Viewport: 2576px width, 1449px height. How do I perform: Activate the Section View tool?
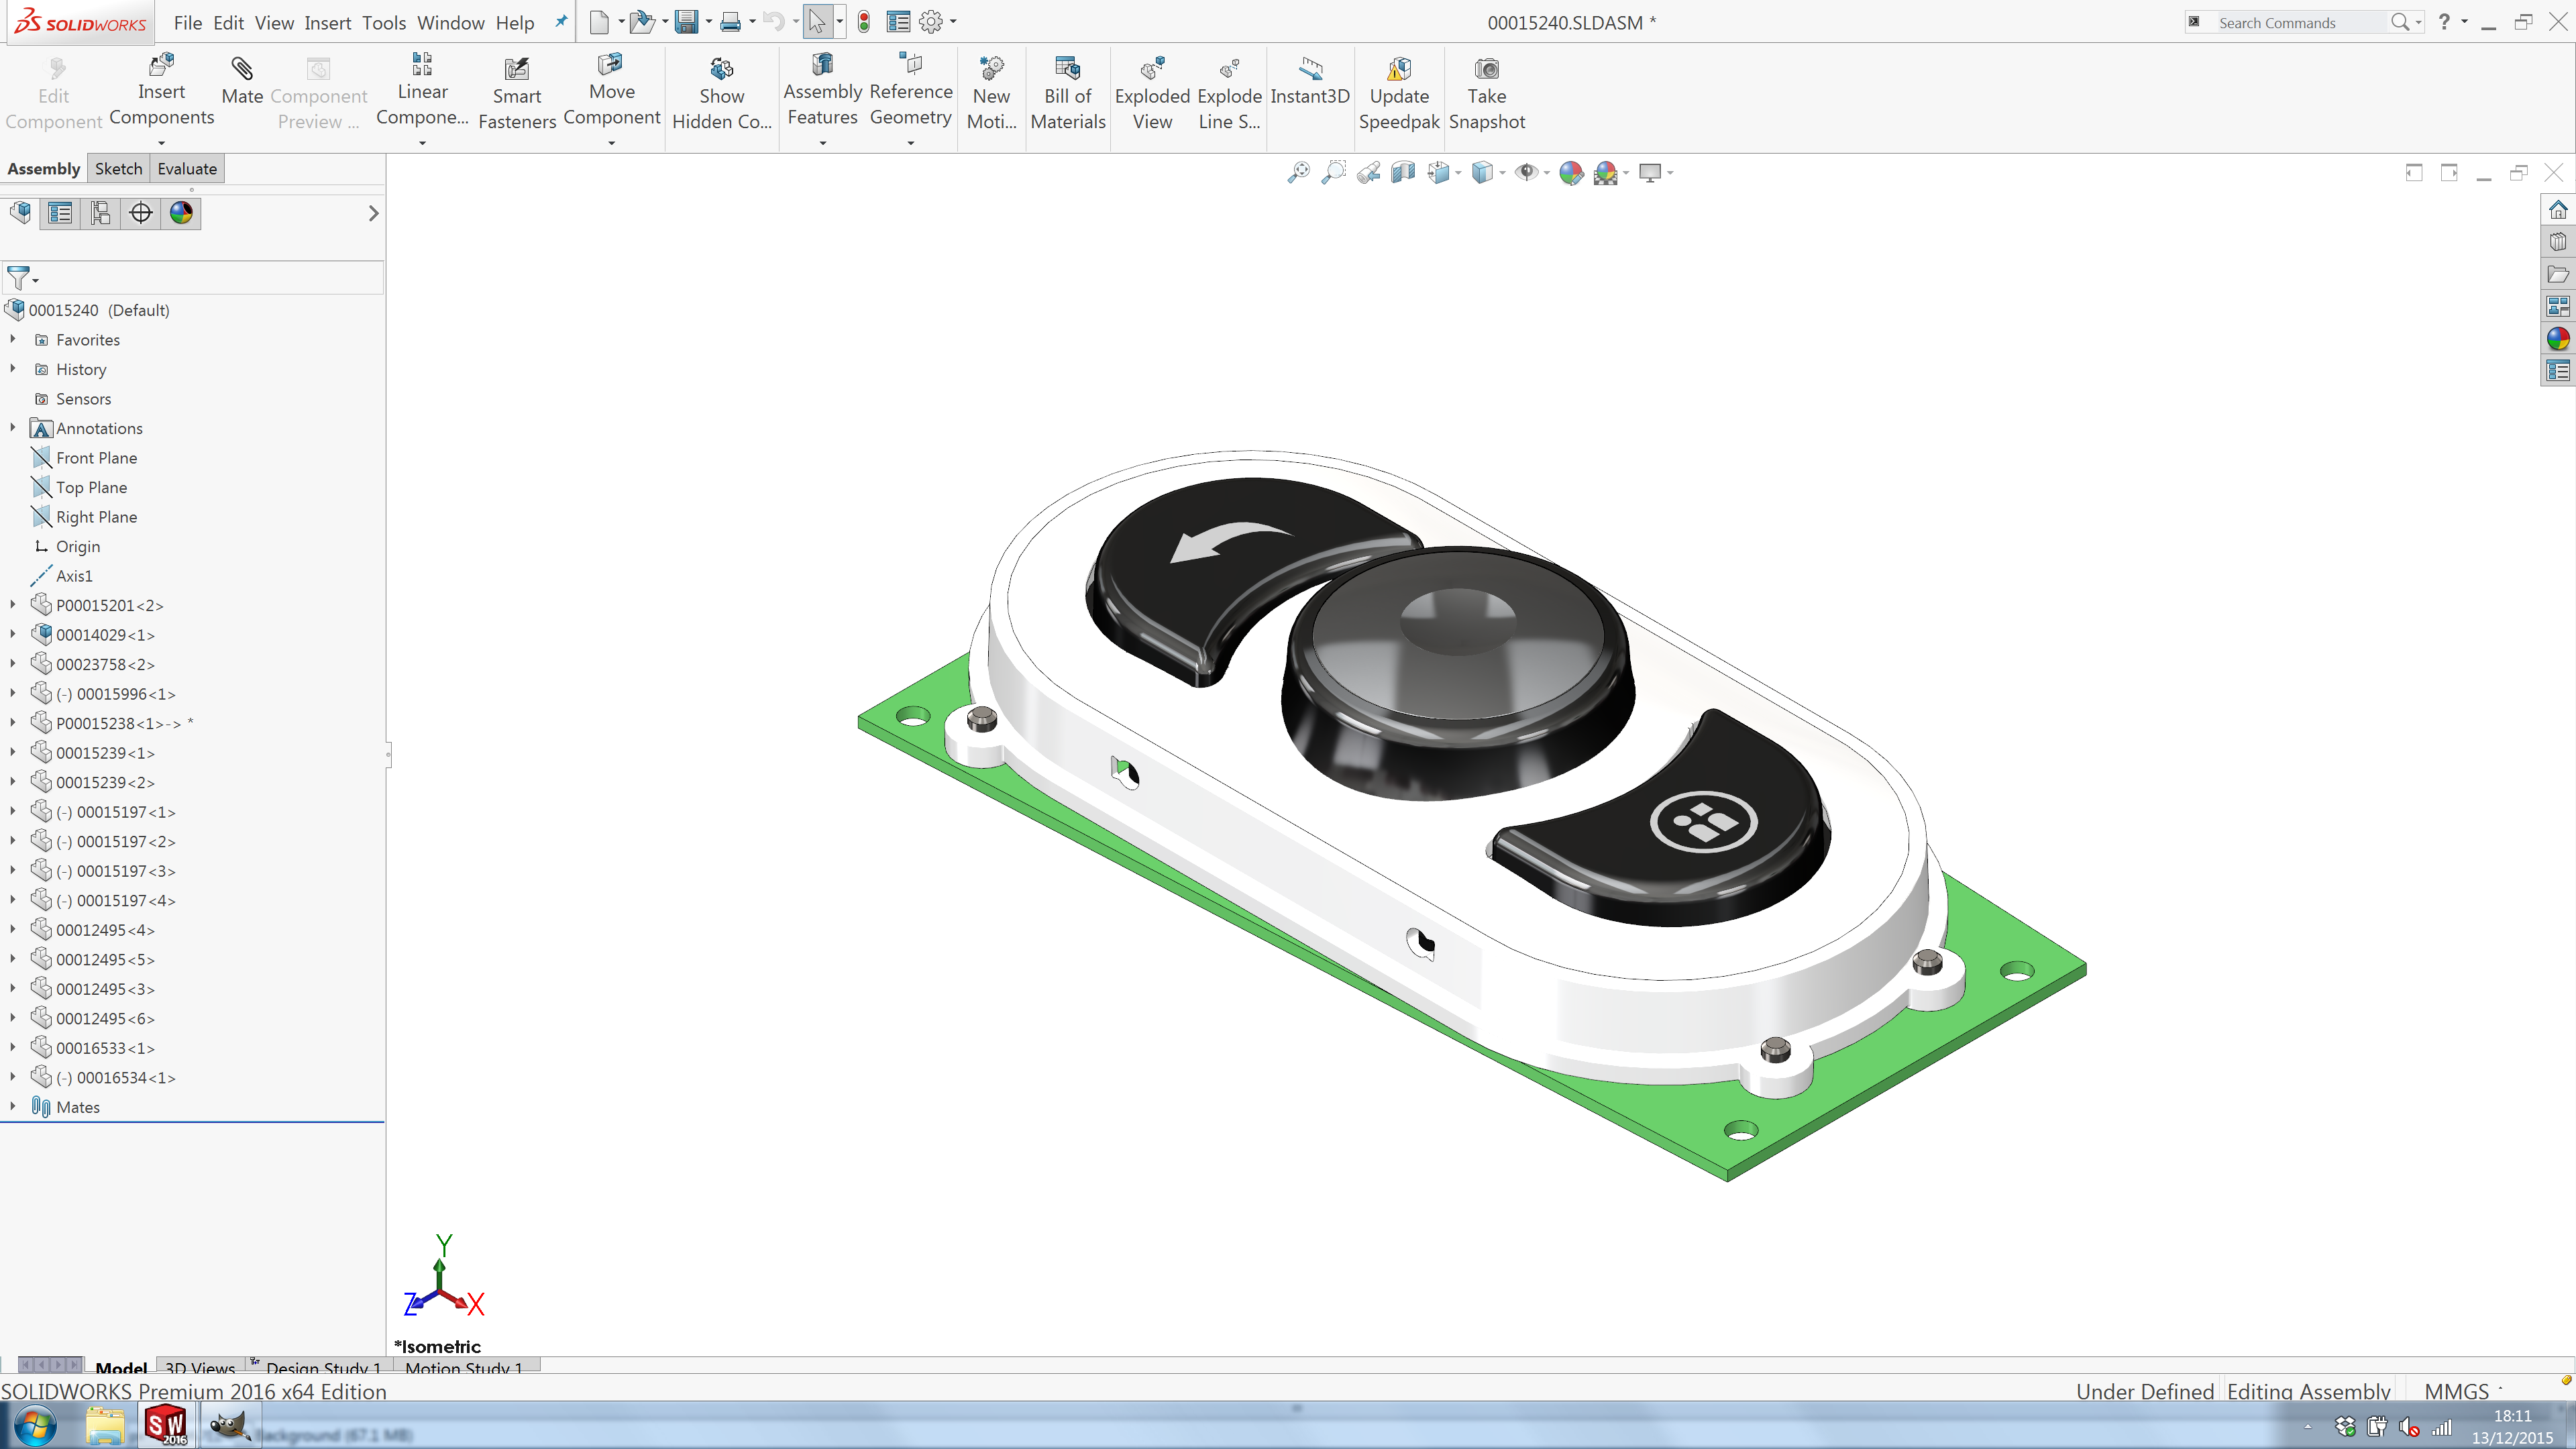pyautogui.click(x=1402, y=172)
